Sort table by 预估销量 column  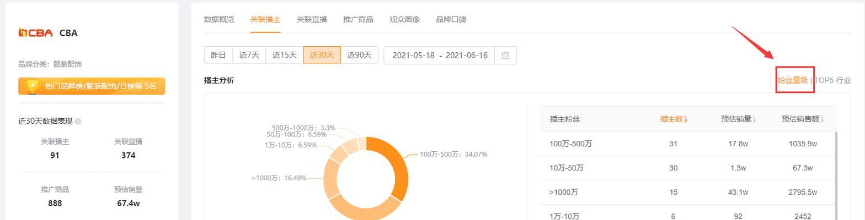pos(738,119)
